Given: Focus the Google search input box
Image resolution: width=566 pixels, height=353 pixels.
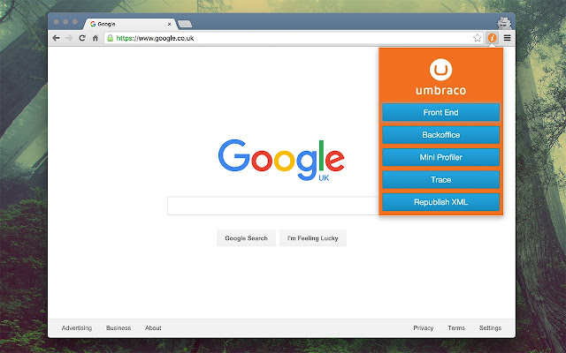Looking at the screenshot, I should click(x=273, y=206).
